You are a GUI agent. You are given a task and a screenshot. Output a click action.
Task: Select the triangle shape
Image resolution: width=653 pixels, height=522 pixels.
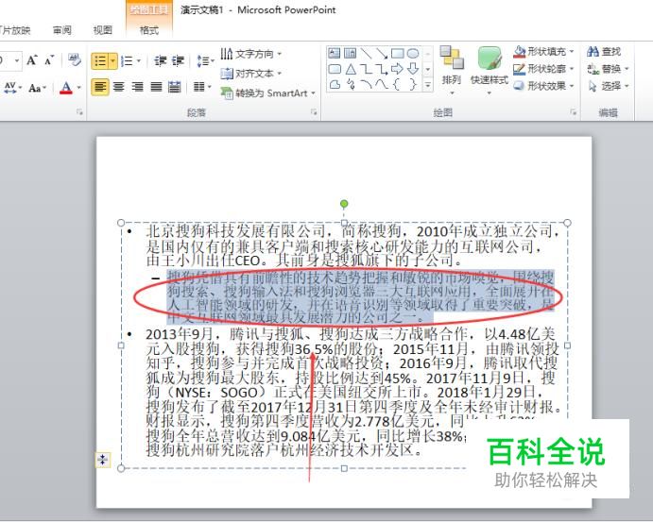(351, 69)
